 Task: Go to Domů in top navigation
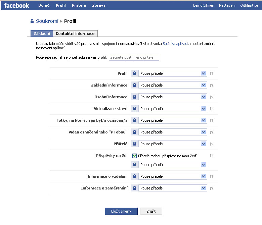(44, 5)
